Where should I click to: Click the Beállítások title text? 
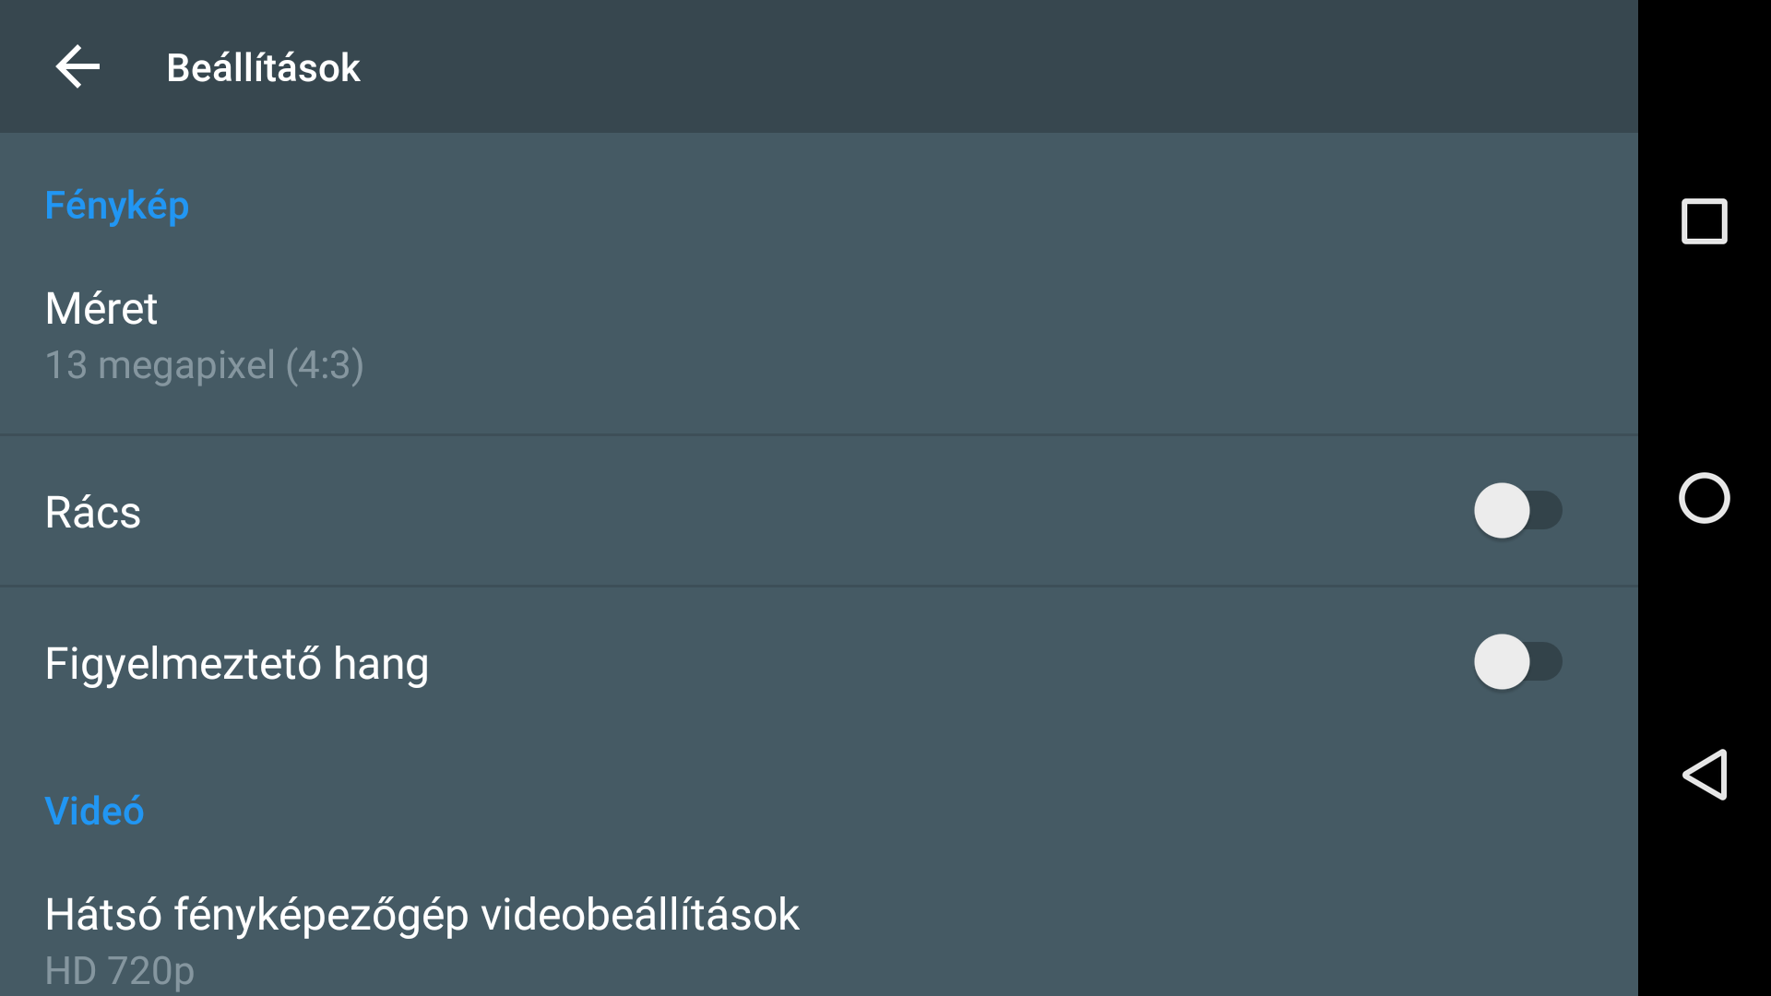(x=263, y=67)
